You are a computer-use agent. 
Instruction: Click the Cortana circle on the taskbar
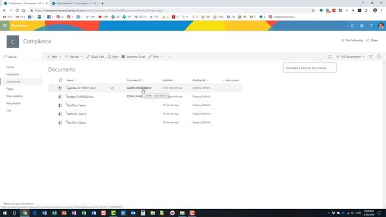coord(14,213)
